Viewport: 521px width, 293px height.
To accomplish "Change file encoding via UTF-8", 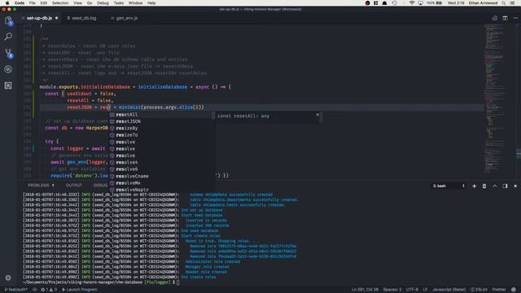I will pos(412,290).
